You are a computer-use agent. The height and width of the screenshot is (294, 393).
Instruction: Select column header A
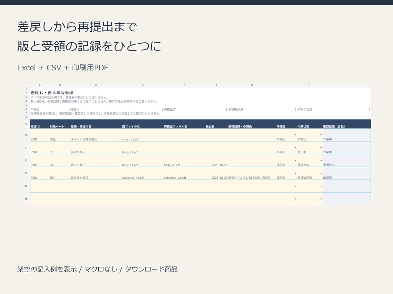[40, 85]
